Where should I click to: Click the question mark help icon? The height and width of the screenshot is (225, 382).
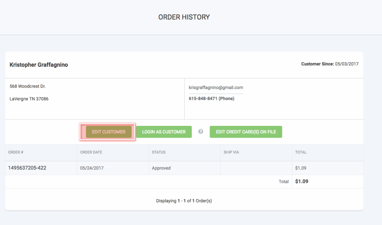click(201, 131)
